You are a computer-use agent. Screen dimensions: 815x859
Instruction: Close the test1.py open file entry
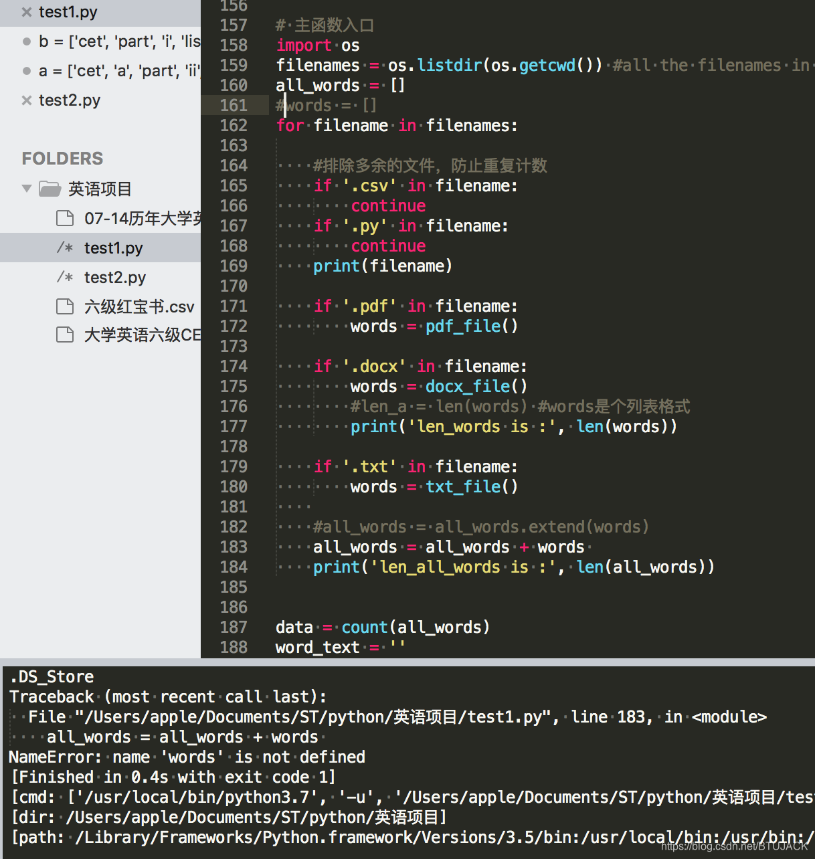pyautogui.click(x=27, y=12)
